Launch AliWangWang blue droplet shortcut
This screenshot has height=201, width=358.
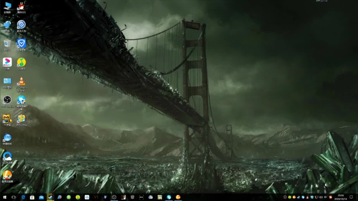point(7,139)
